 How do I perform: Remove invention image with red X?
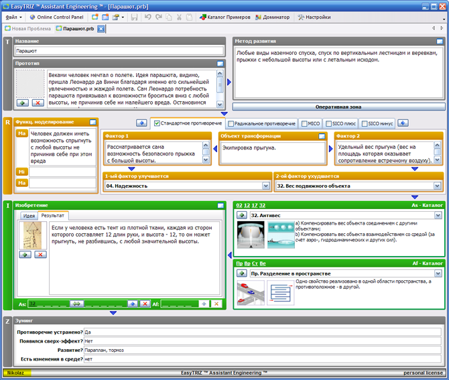(40, 255)
